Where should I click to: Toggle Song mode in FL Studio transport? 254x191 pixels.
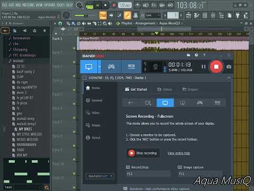(89, 6)
